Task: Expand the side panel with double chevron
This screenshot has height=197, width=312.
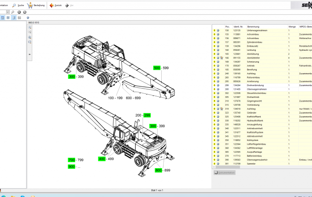Action: (30, 54)
